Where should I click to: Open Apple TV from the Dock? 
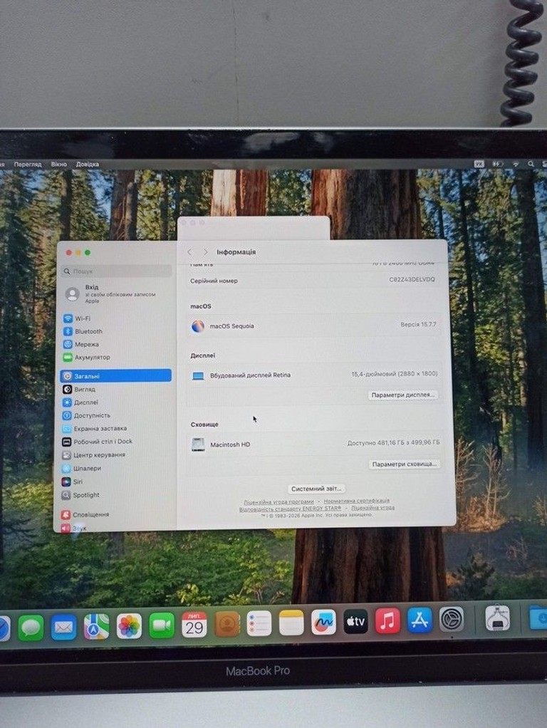355,621
